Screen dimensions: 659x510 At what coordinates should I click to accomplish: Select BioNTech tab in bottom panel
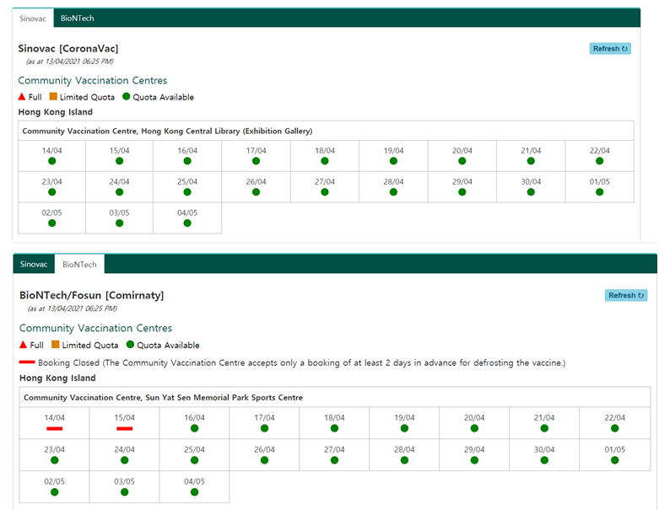click(79, 264)
